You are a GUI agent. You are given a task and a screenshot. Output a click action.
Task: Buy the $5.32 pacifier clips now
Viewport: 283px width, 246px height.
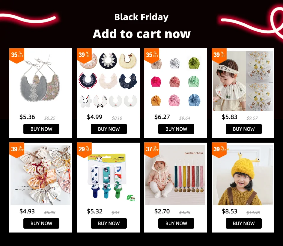[109, 223]
